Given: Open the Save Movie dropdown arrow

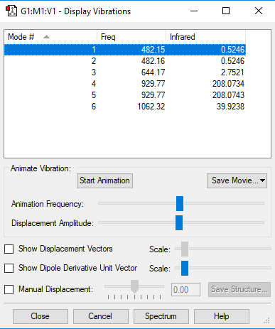Looking at the screenshot, I should pyautogui.click(x=262, y=180).
